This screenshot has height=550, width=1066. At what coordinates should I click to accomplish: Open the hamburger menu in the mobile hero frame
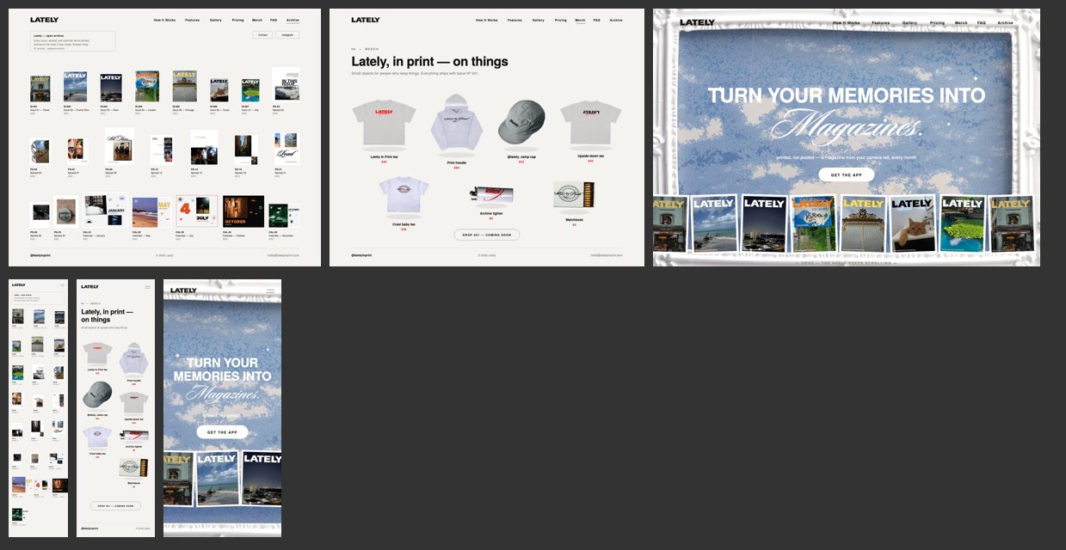point(270,291)
